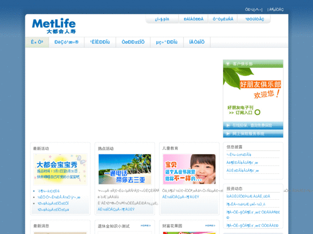This screenshot has width=313, height=234.
Task: Click the 客户俱乐部 green header bar
Action: (253, 64)
